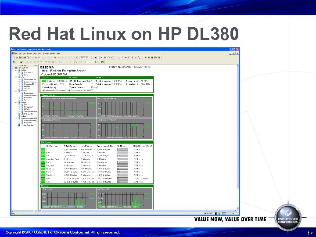Image resolution: width=316 pixels, height=237 pixels.
Task: Click the Disk Reads column header
Action: point(143,146)
